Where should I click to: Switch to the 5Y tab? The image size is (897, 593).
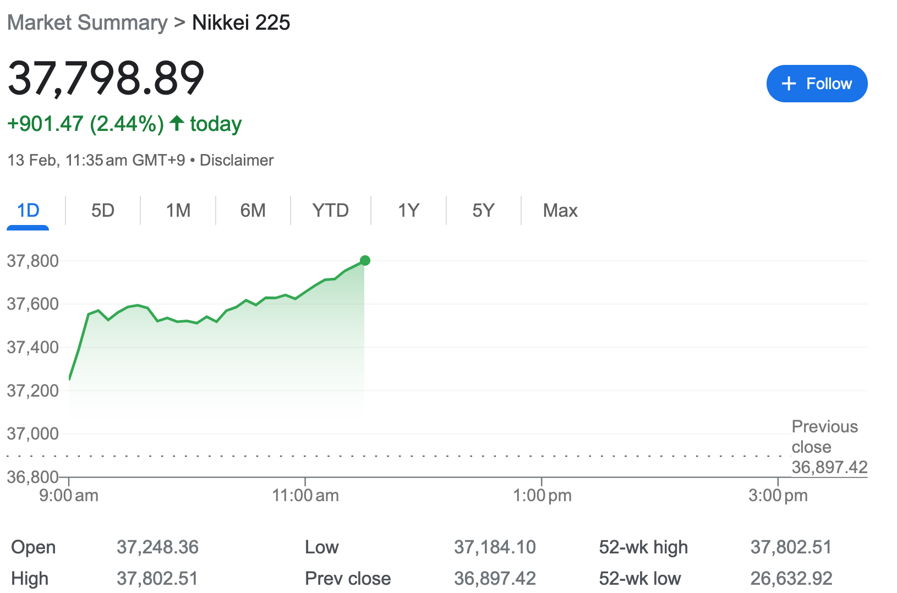[x=483, y=210]
